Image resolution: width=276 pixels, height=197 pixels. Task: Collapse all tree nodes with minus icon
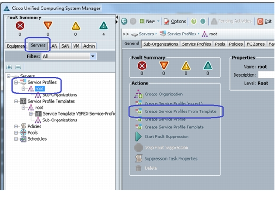pos(18,67)
